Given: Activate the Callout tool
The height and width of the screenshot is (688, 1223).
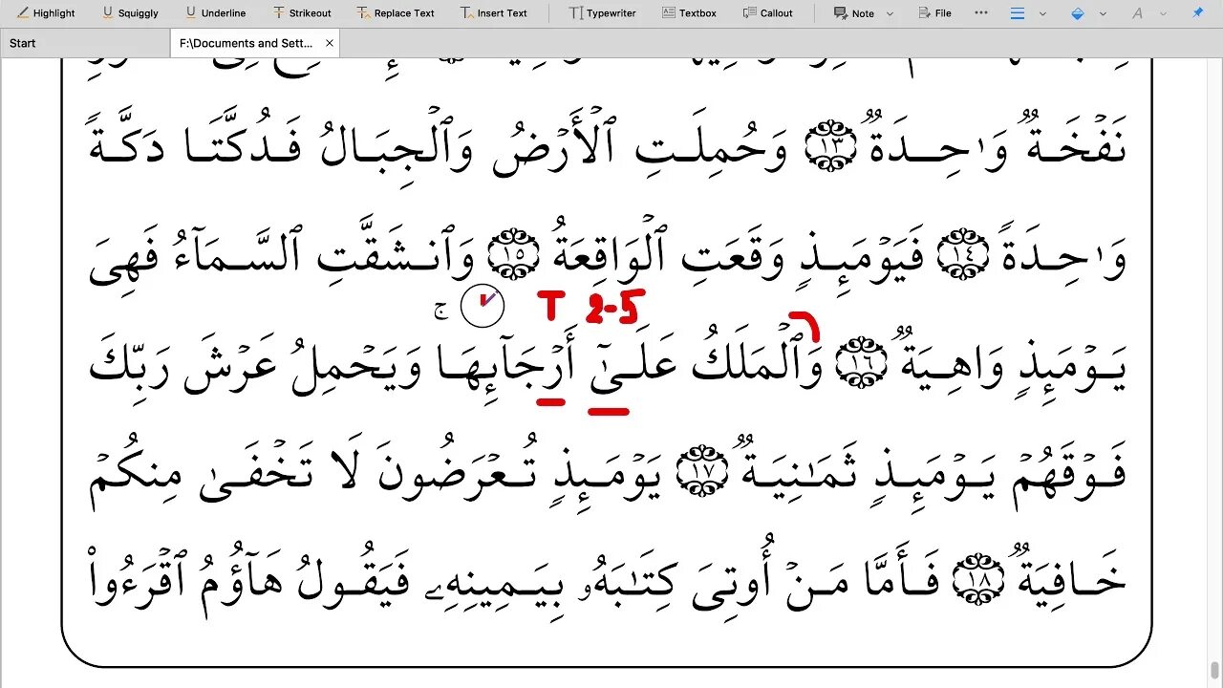Looking at the screenshot, I should (766, 13).
